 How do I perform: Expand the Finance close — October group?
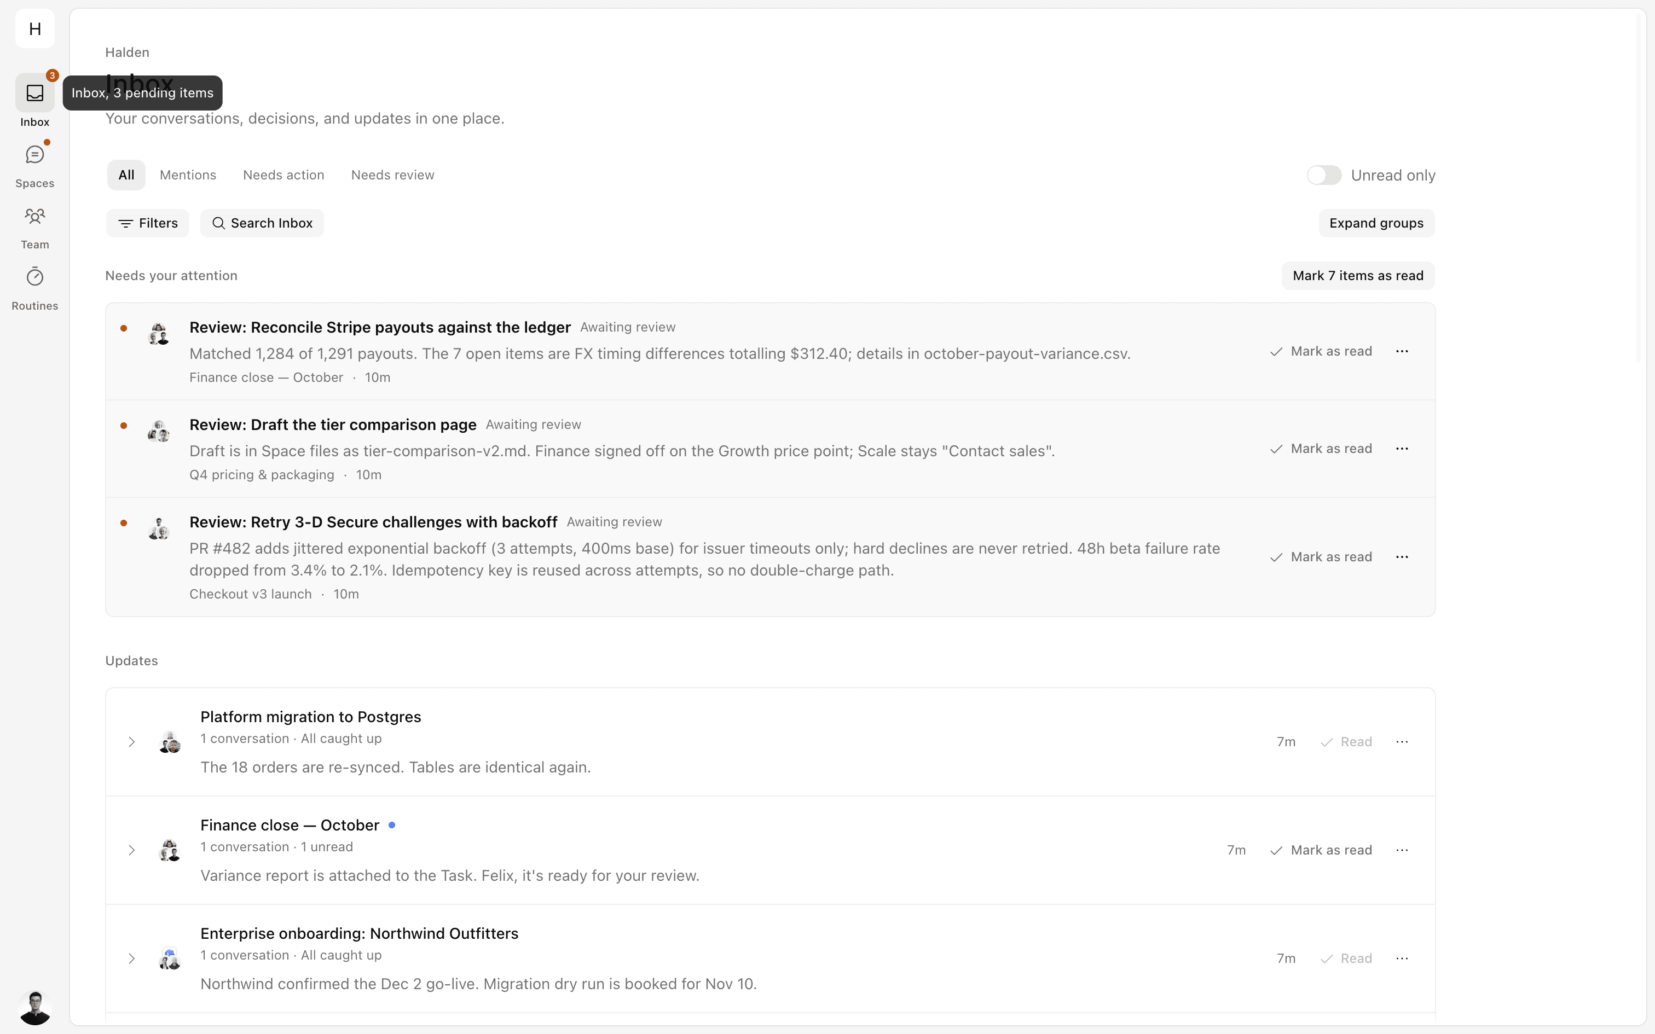[x=131, y=850]
